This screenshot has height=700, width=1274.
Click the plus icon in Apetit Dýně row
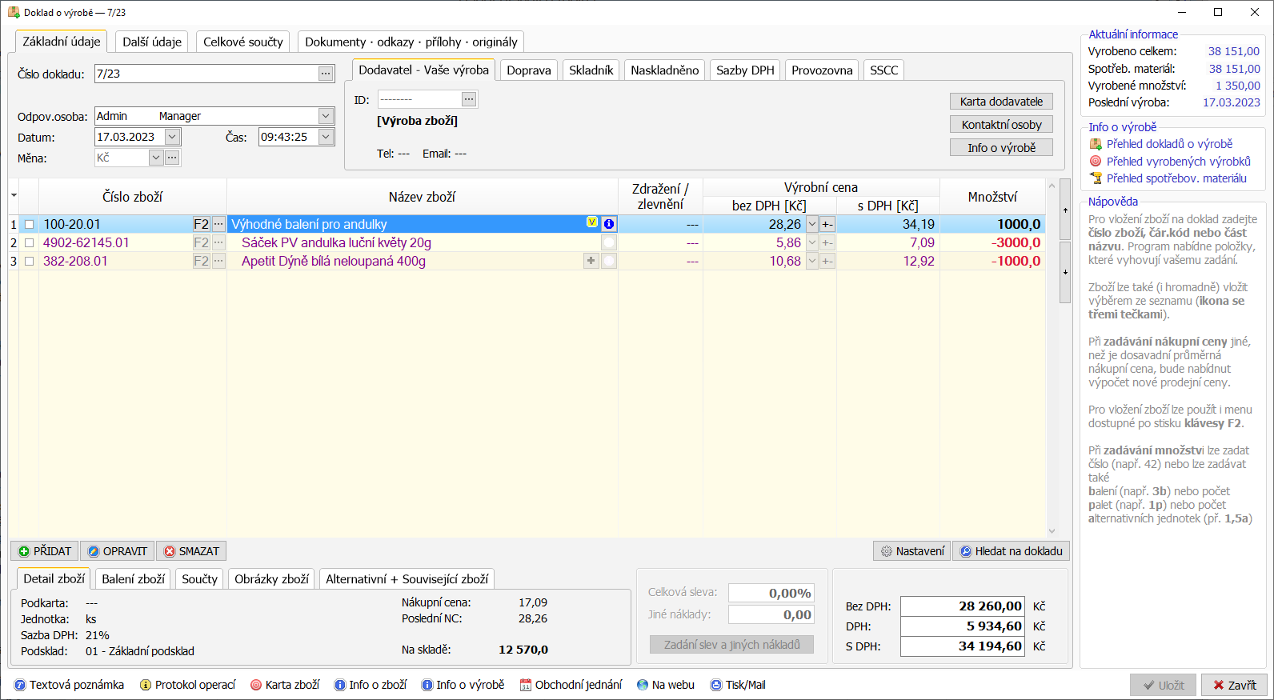591,261
